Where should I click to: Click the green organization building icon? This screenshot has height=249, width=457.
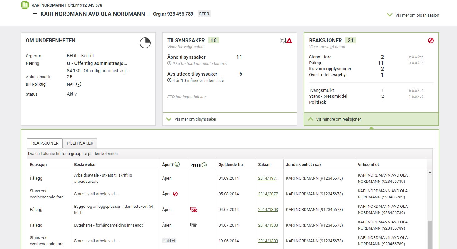25,5
